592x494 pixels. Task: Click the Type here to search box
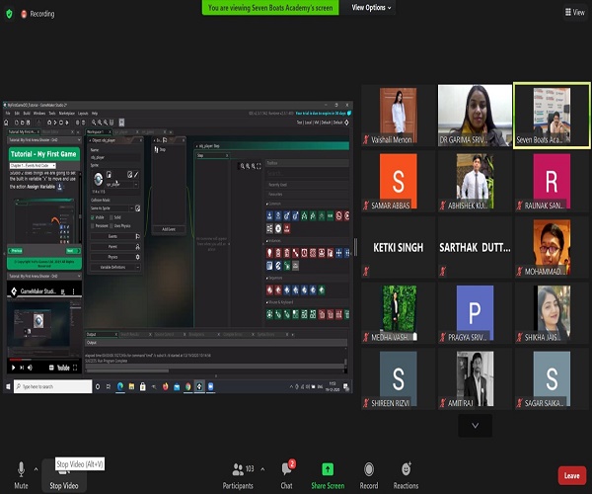[53, 386]
